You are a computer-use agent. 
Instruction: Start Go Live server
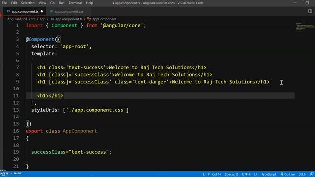point(287,174)
